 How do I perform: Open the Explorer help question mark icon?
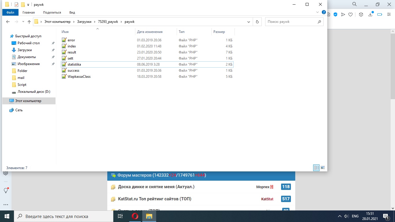coord(324,12)
